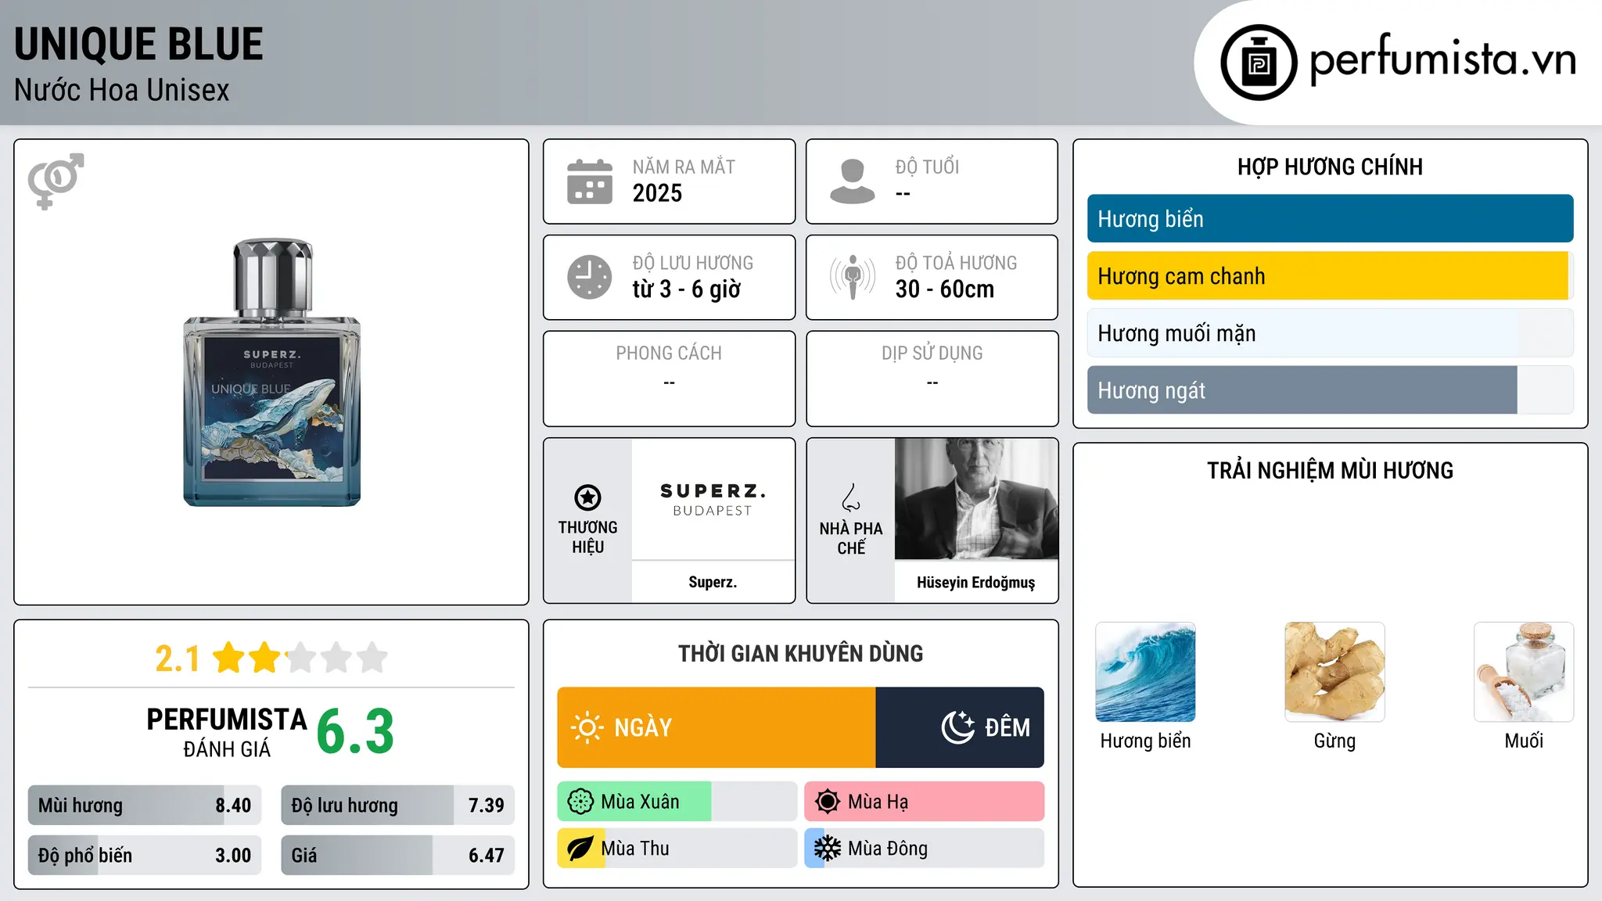The height and width of the screenshot is (901, 1602).
Task: Click the Mùa Thu season label
Action: (634, 849)
